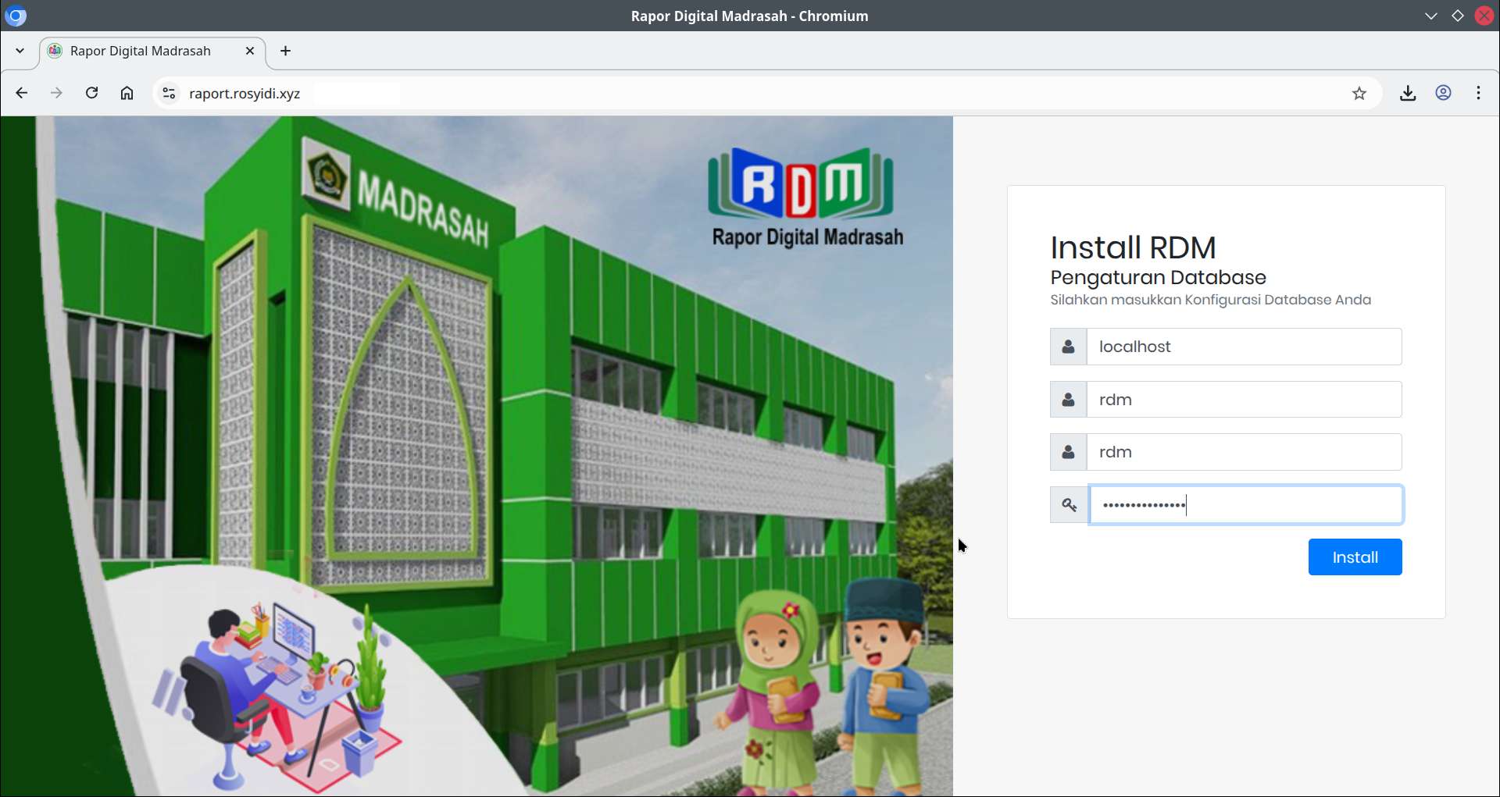
Task: Focus the localhost host field
Action: [x=1244, y=347]
